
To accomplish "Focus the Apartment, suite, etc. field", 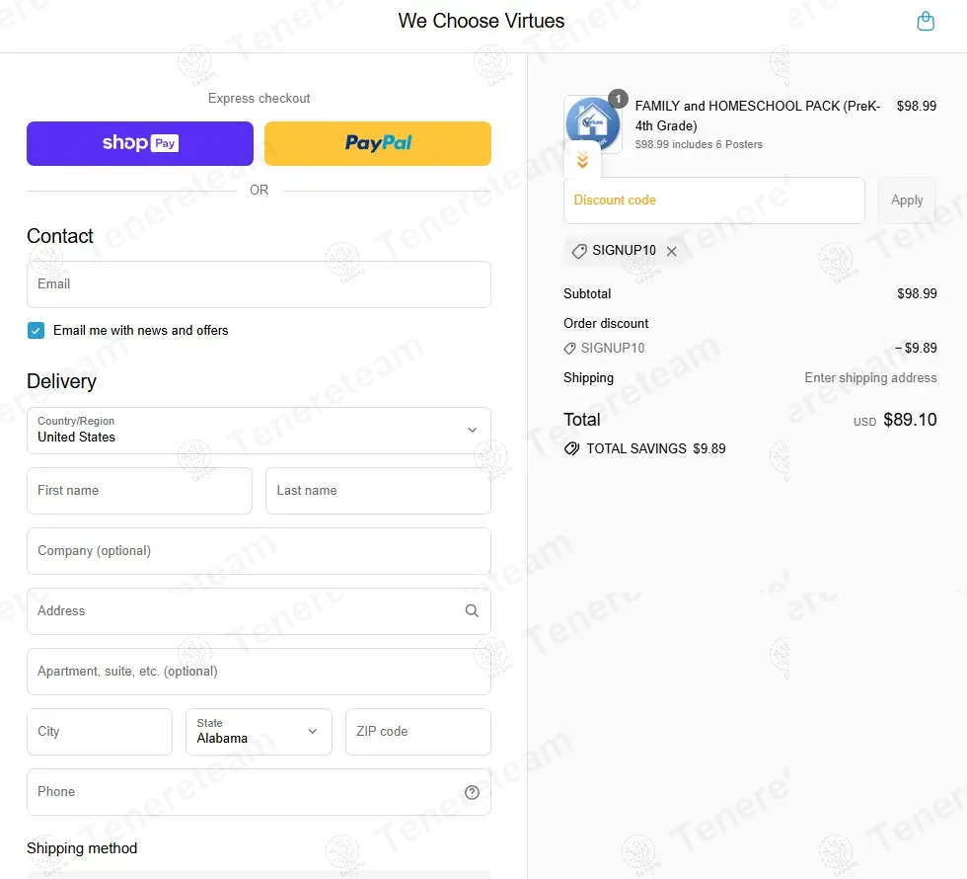I will click(x=259, y=672).
